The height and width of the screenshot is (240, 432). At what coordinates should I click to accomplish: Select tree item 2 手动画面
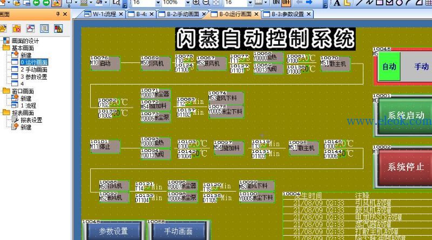tap(34, 69)
